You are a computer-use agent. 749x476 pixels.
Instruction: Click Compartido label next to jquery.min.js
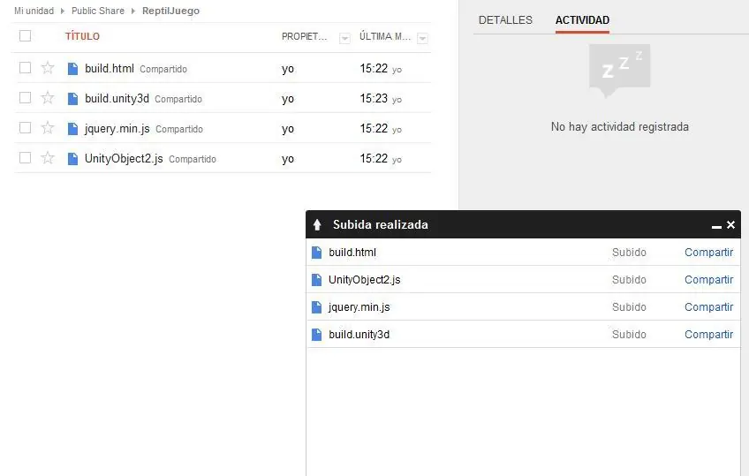179,130
